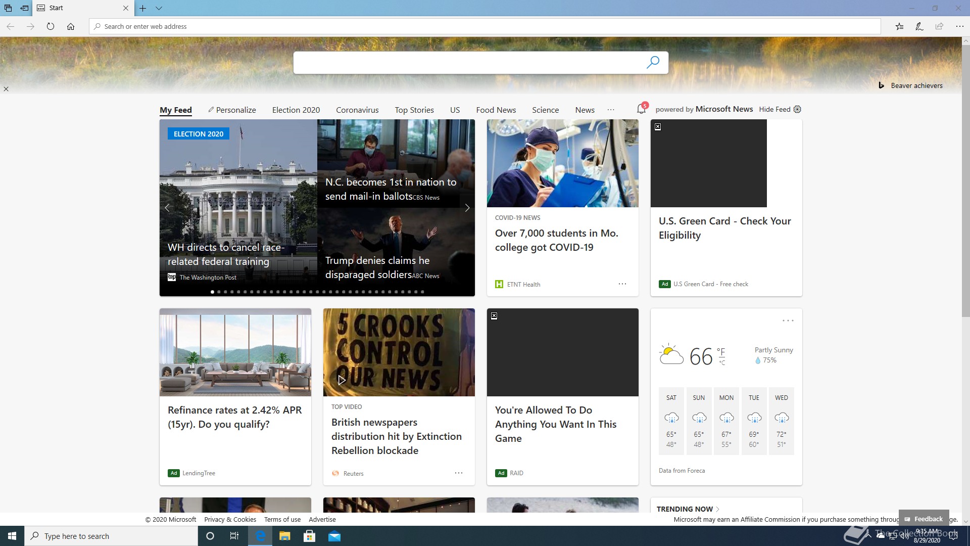970x546 pixels.
Task: Open the Science tab
Action: [546, 110]
